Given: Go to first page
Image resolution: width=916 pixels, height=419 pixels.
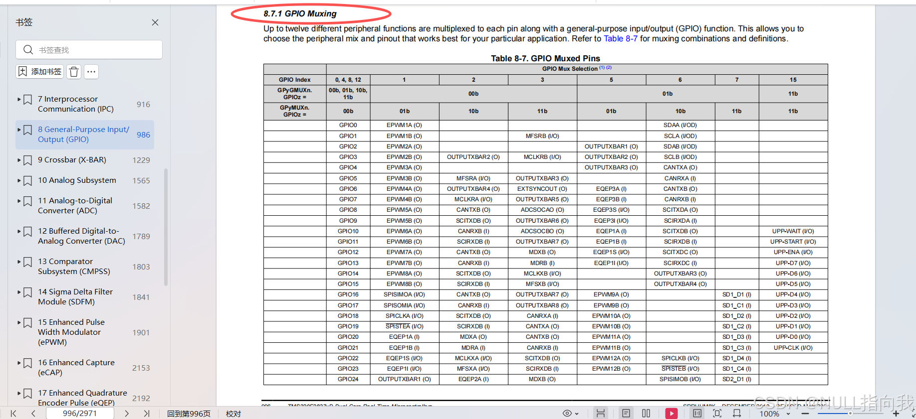Looking at the screenshot, I should point(13,414).
